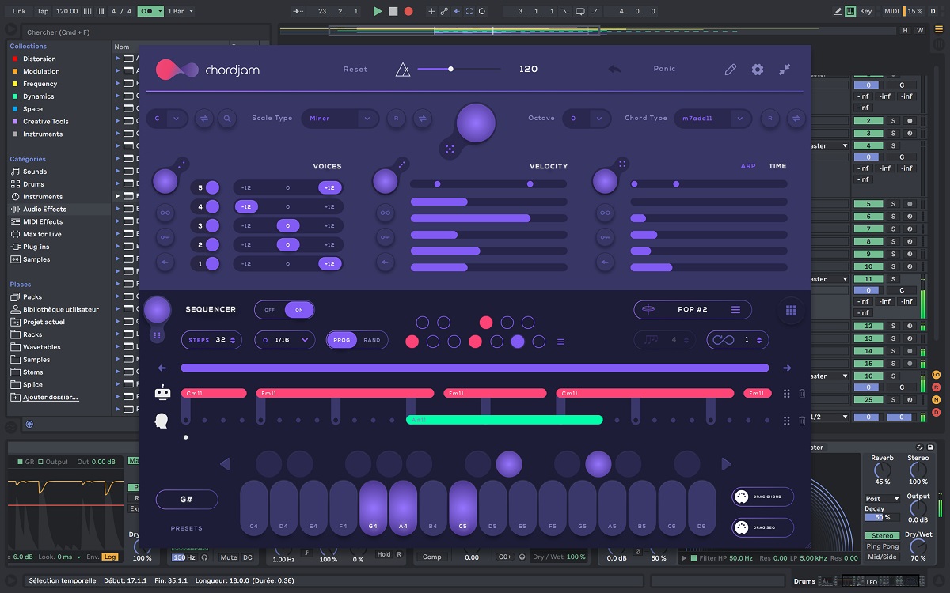This screenshot has width=950, height=593.
Task: Toggle voice 3 on/off switch
Action: point(212,226)
